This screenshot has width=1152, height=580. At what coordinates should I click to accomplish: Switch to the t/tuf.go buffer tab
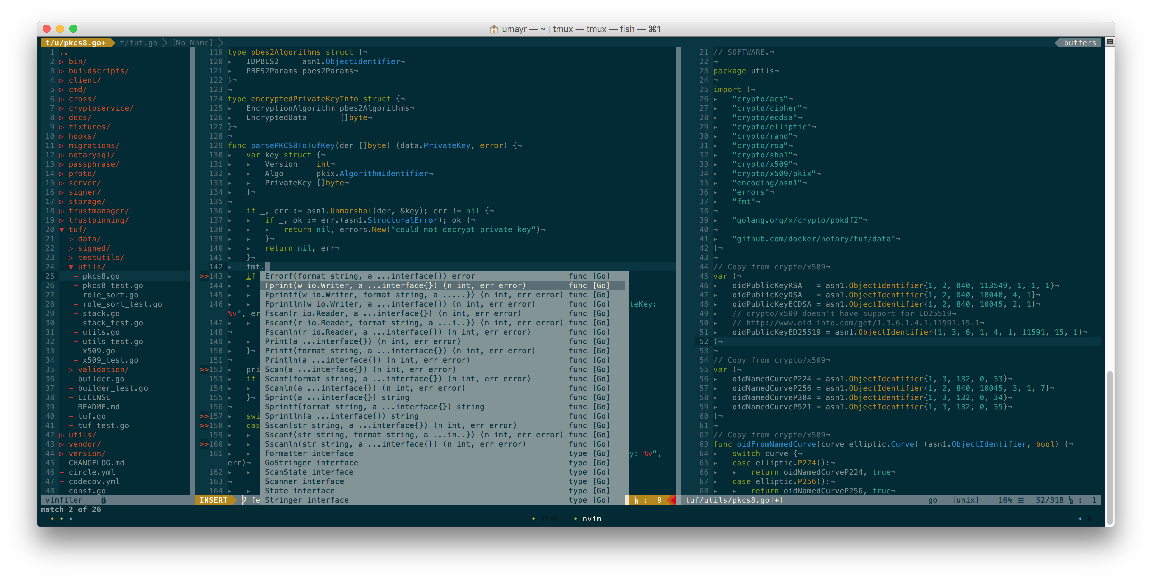click(138, 43)
